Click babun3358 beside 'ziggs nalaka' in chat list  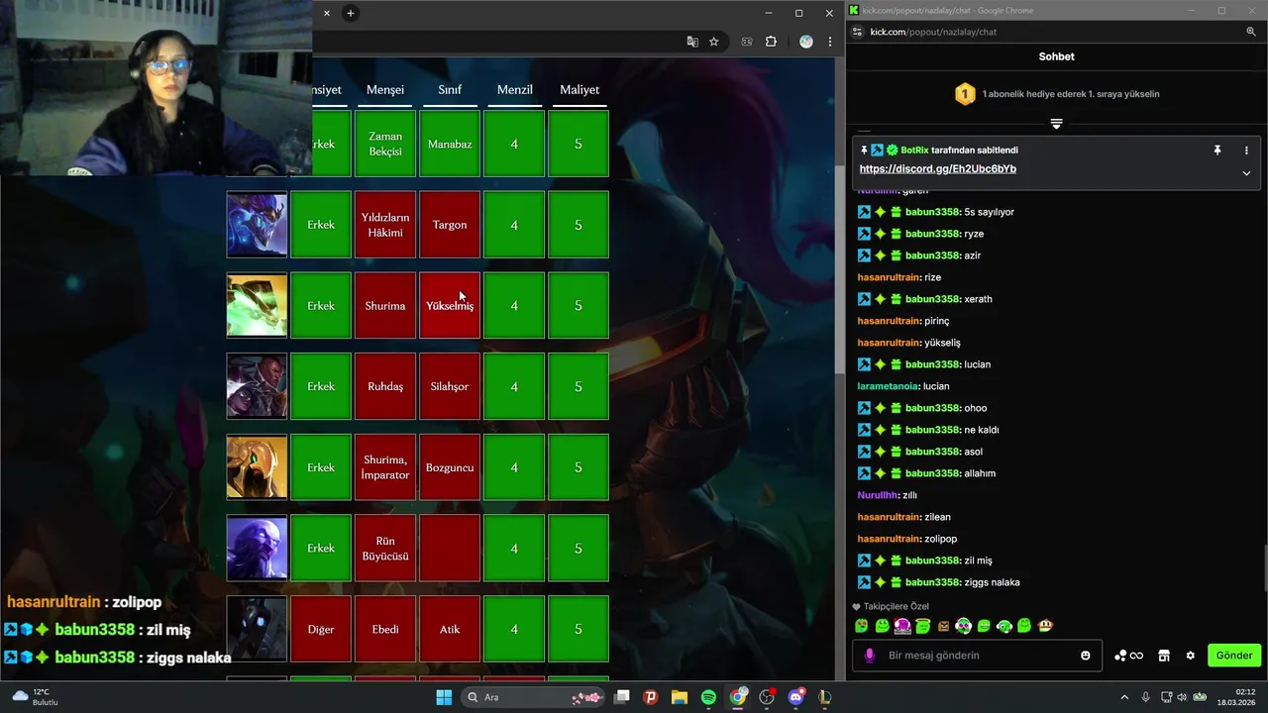tap(932, 582)
